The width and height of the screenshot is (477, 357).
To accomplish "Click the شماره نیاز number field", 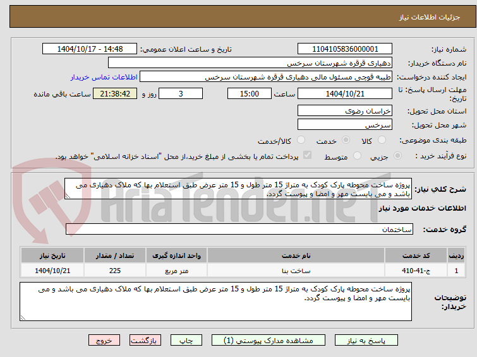I will pyautogui.click(x=345, y=49).
